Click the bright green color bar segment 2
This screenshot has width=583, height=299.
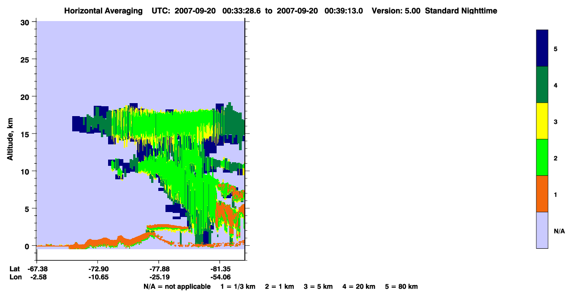point(542,157)
